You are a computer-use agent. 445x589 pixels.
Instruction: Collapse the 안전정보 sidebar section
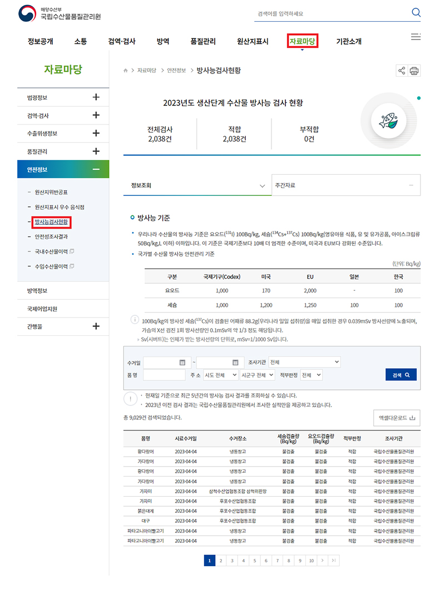[96, 169]
